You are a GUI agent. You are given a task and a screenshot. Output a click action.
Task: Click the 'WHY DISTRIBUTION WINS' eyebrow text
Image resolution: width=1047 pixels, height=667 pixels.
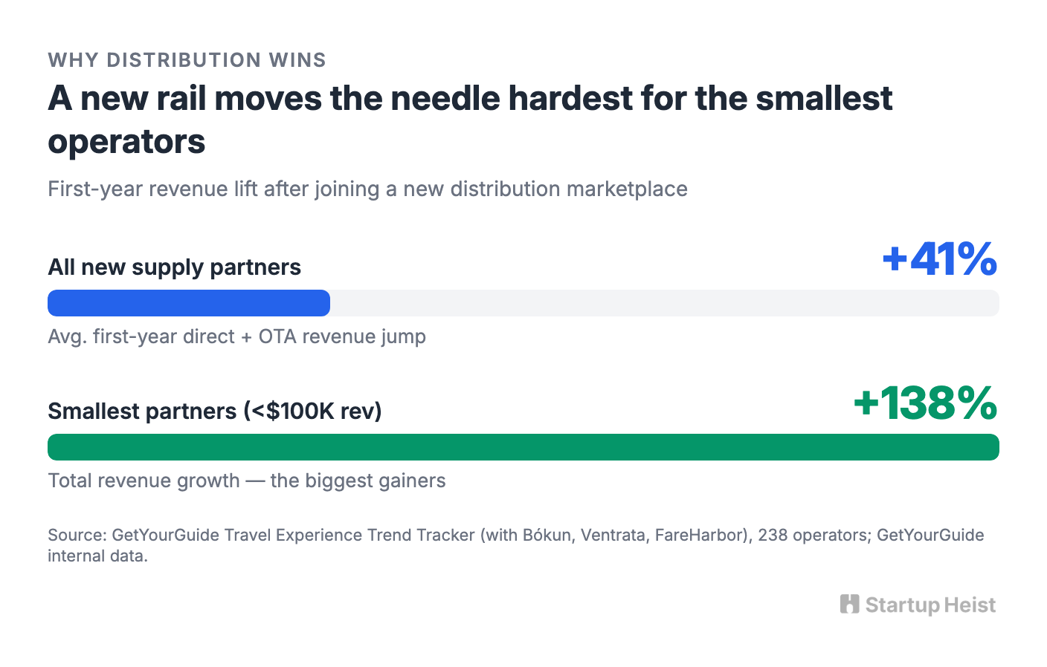pyautogui.click(x=187, y=60)
